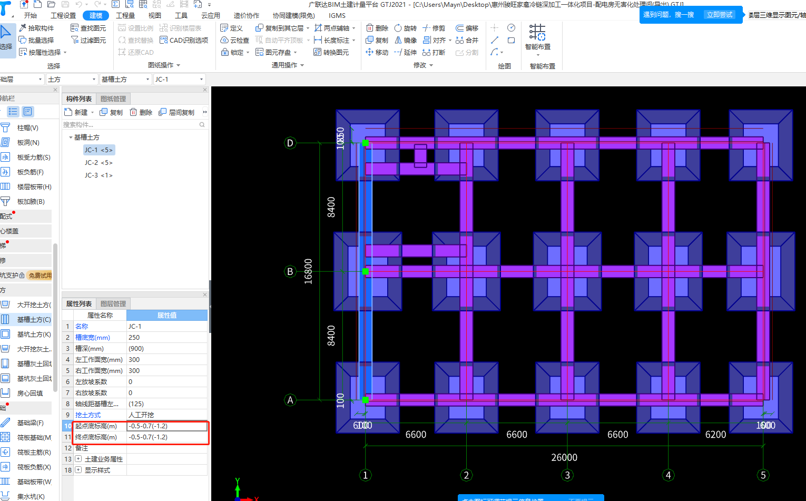Select JC-2 <5> in component tree
Screen dimensions: 806x501
(99, 163)
